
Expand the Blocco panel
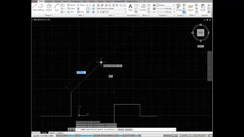coord(146,15)
